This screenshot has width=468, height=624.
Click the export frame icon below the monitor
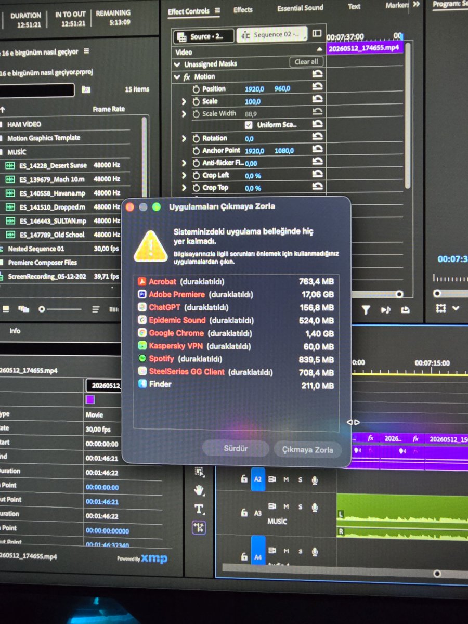coord(406,310)
